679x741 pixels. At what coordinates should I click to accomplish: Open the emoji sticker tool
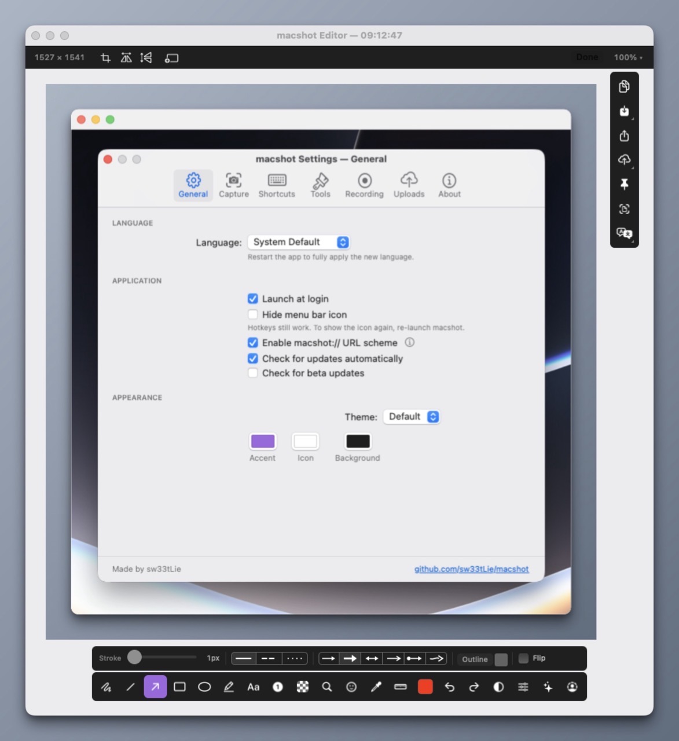[x=351, y=687]
